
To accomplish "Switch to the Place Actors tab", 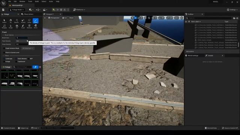I will tap(27, 14).
